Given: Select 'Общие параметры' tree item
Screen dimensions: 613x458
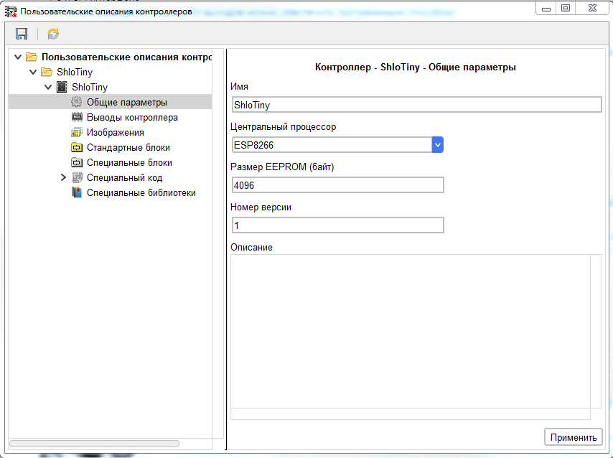Looking at the screenshot, I should (126, 103).
